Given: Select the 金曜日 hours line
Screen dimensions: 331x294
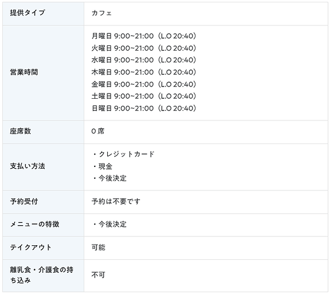Looking at the screenshot, I should tap(144, 84).
